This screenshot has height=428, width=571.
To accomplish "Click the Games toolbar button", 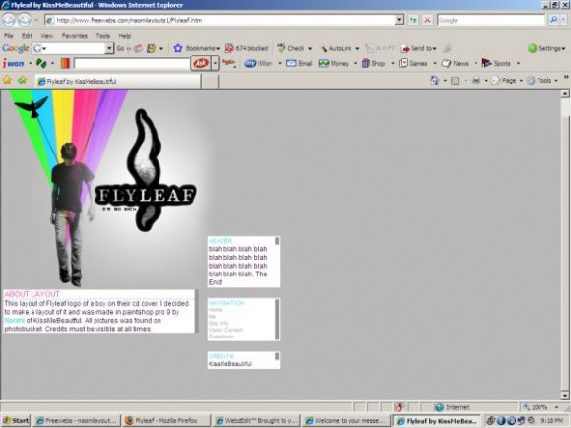I will [413, 63].
